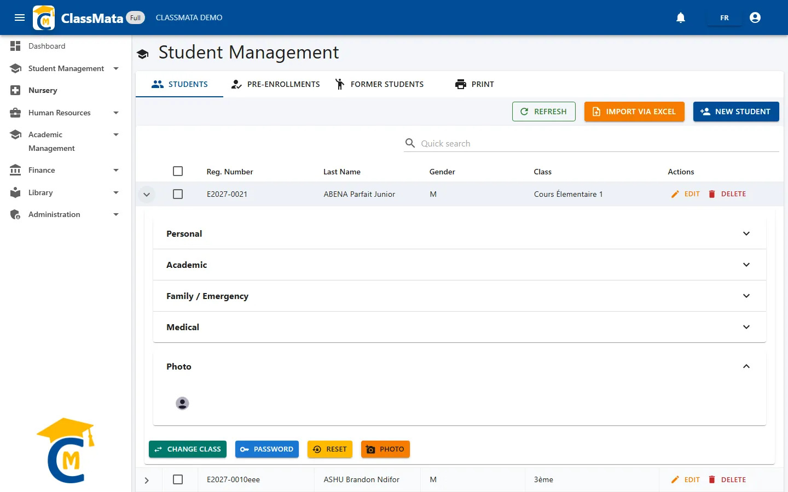Open the user account icon
The height and width of the screenshot is (492, 788).
(755, 17)
